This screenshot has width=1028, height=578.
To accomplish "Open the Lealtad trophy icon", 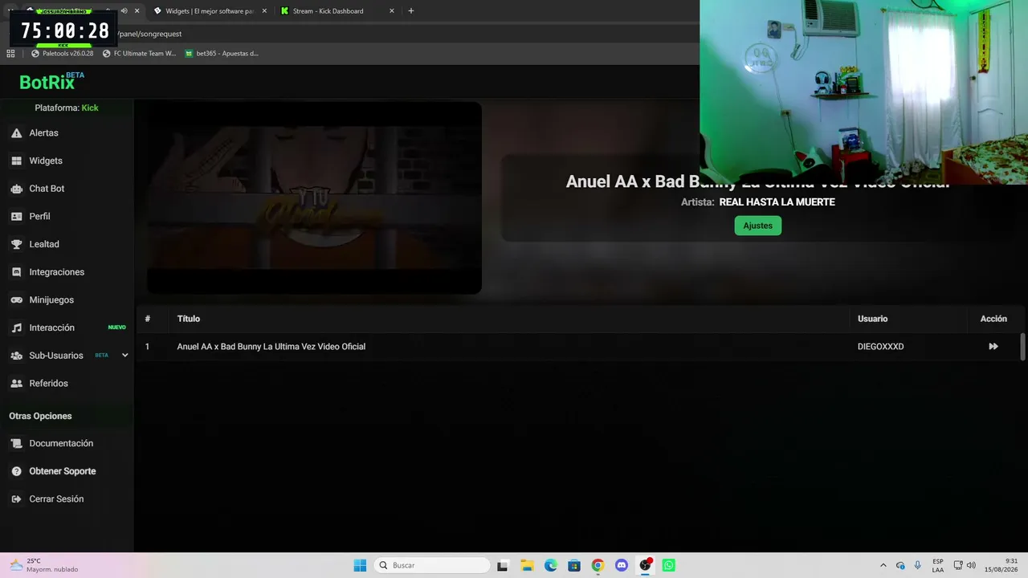I will coord(16,244).
